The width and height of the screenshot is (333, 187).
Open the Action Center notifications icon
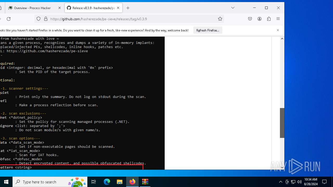coord(324,182)
